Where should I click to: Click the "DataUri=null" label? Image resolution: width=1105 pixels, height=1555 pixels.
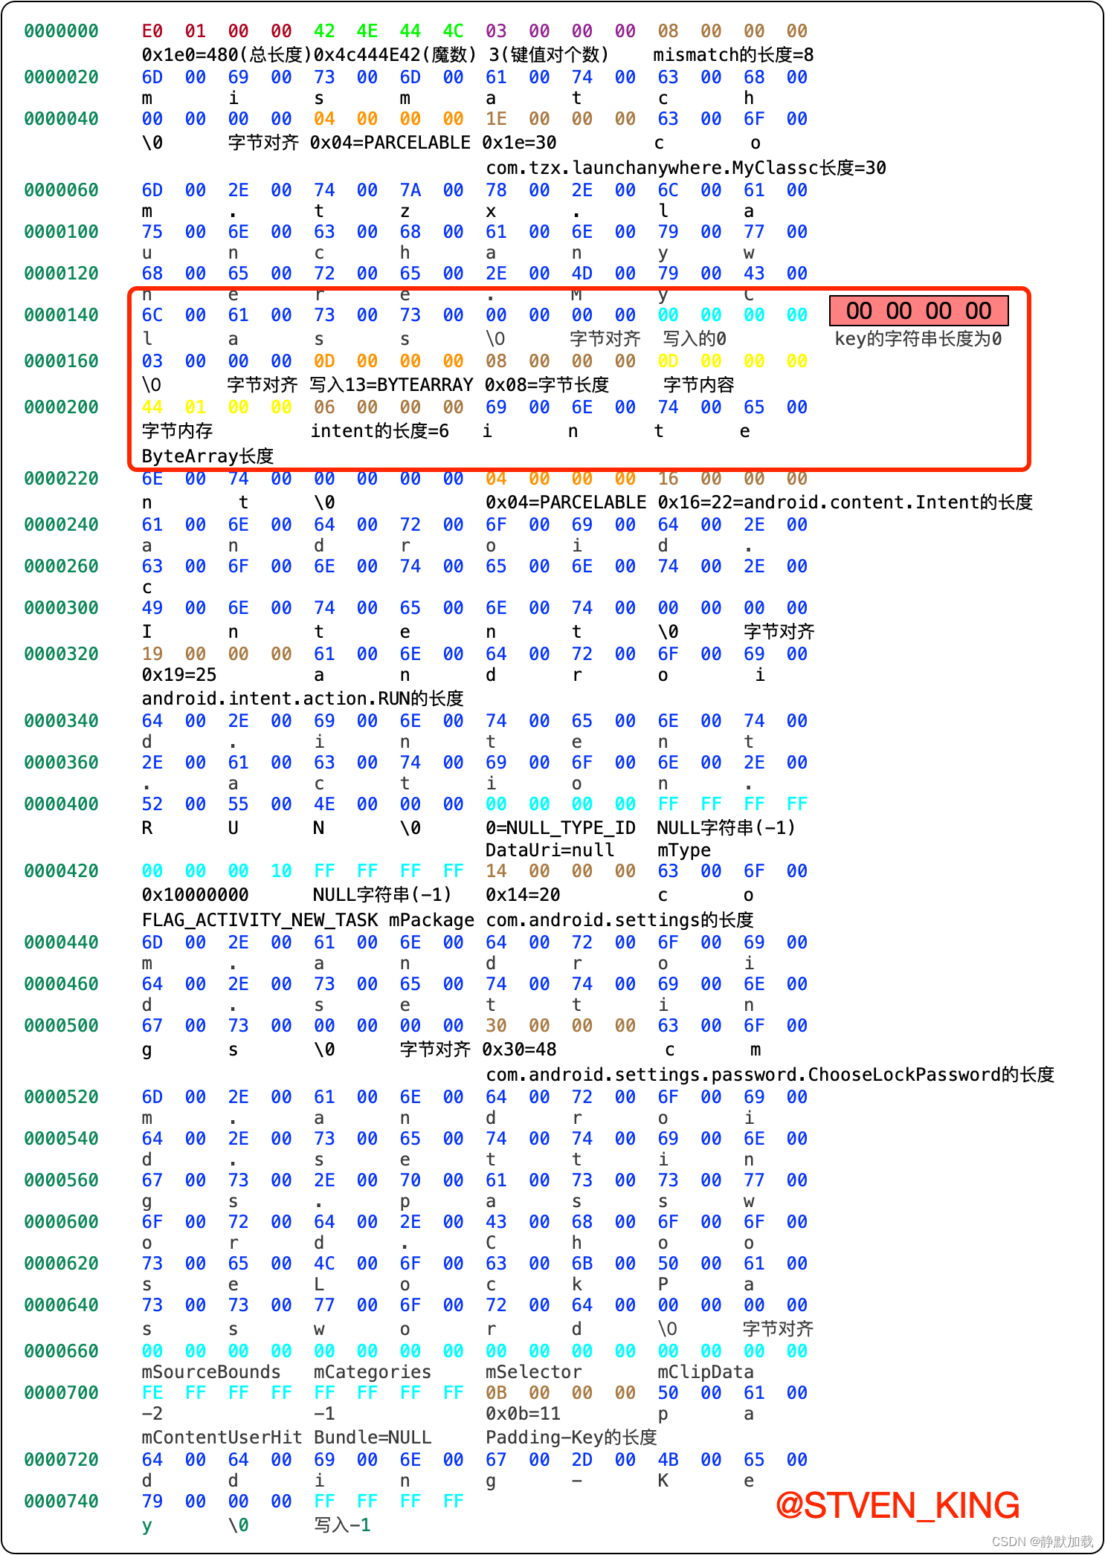pos(550,850)
